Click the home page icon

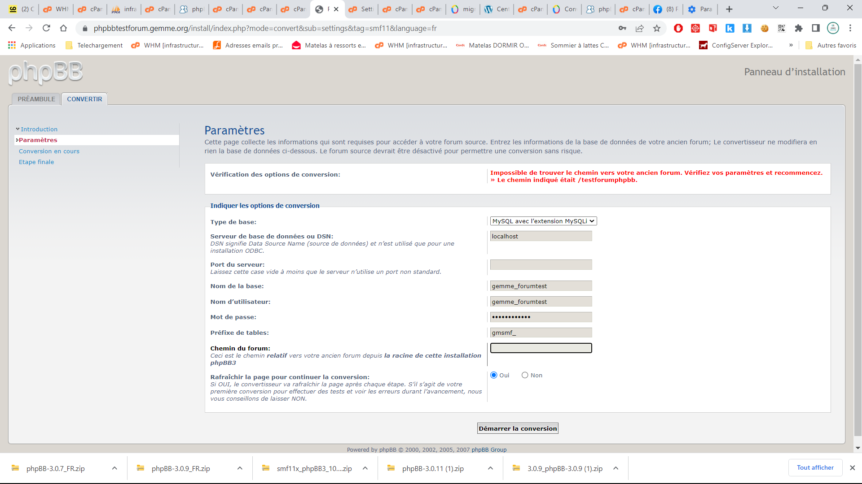coord(63,28)
